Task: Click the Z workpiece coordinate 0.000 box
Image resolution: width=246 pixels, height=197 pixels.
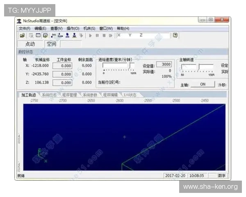Action: click(62, 82)
